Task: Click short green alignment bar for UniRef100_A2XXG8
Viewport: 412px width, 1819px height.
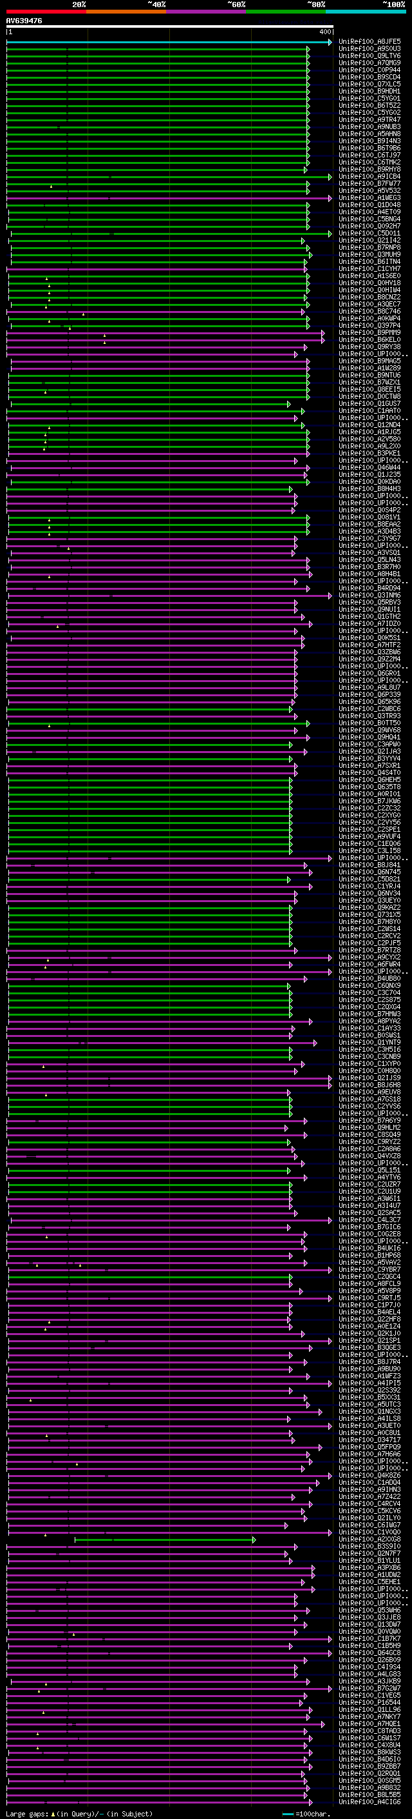Action: (x=165, y=1540)
